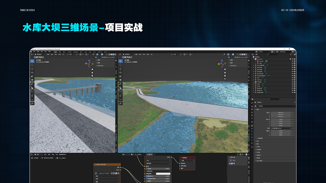Switch to UV编辑 workspace tab
This screenshot has width=326, height=183.
(69, 52)
